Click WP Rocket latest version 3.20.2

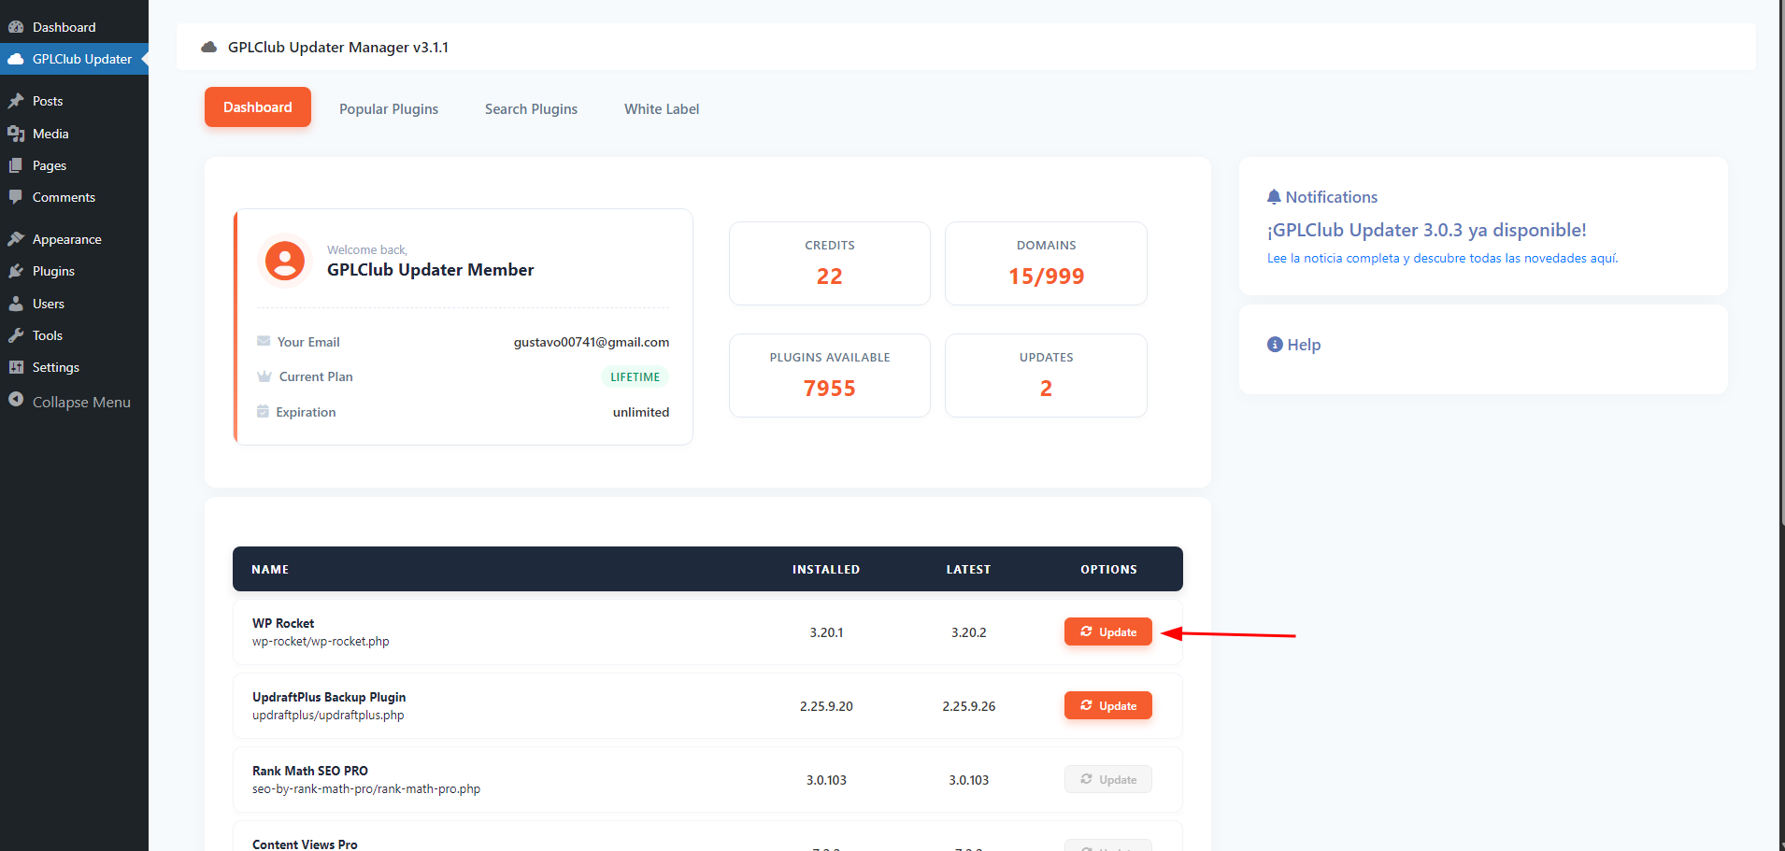[x=969, y=632]
